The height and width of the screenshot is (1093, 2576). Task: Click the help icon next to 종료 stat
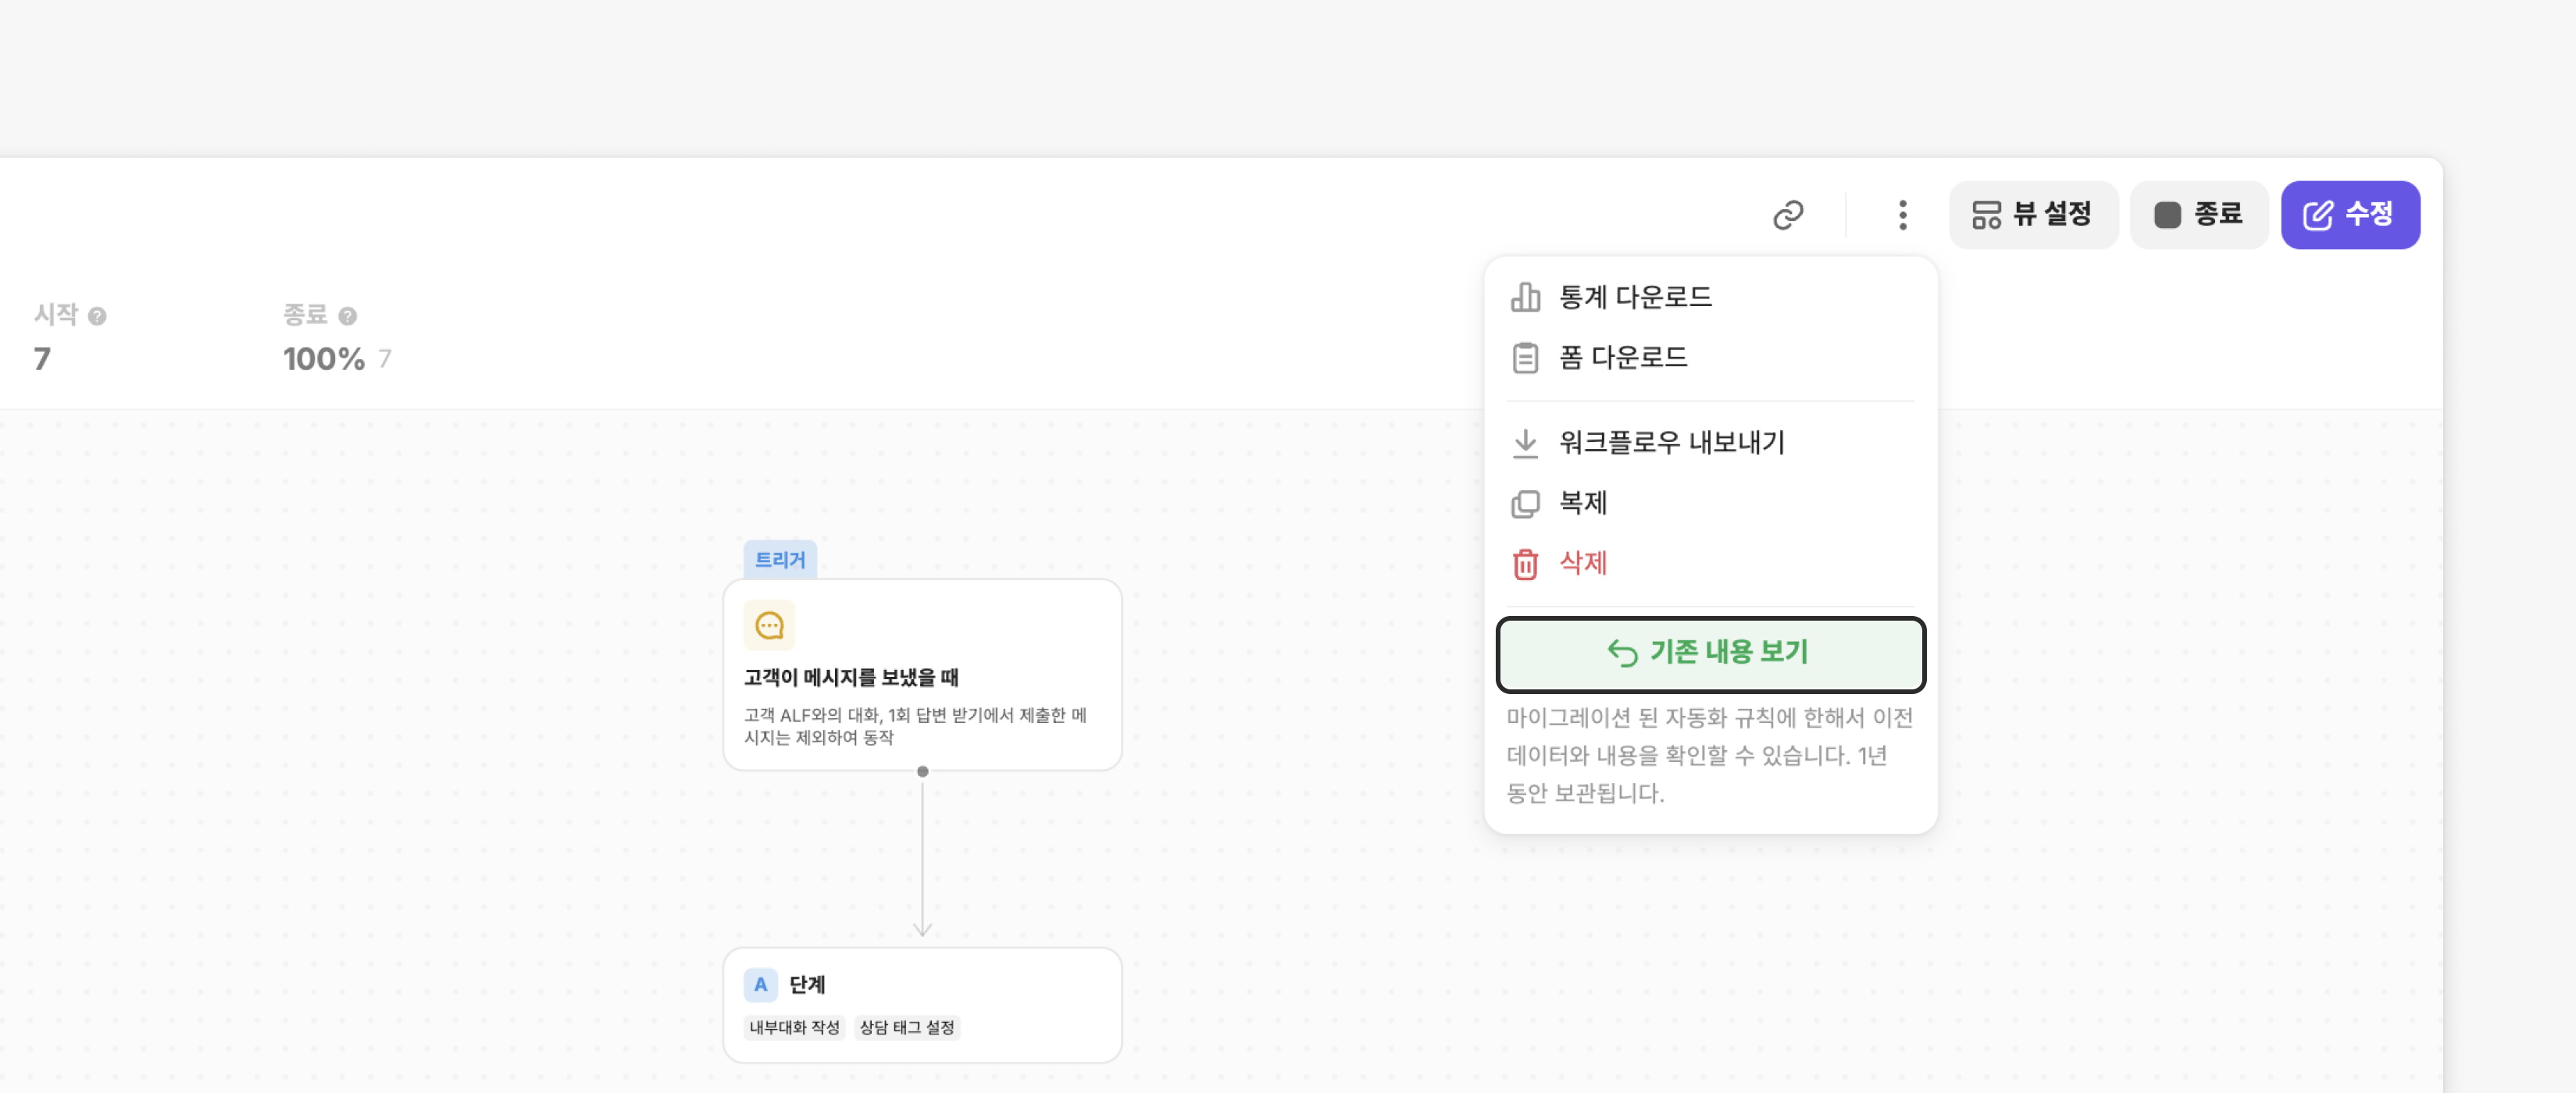[x=347, y=315]
